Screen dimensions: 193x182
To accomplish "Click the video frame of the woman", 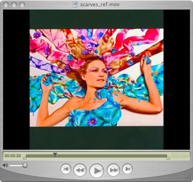I will pos(96,77).
